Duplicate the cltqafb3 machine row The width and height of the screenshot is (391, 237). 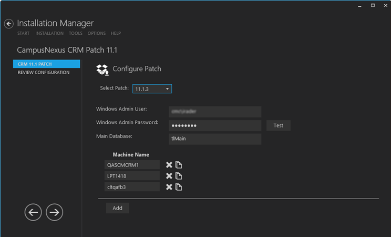179,187
